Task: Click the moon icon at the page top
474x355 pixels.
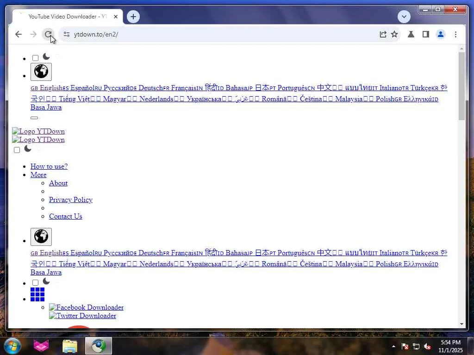Action: pos(46,56)
